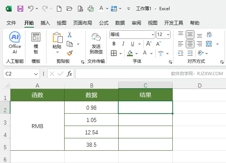Click the increase indent icon
The width and height of the screenshot is (226, 163).
(190, 53)
